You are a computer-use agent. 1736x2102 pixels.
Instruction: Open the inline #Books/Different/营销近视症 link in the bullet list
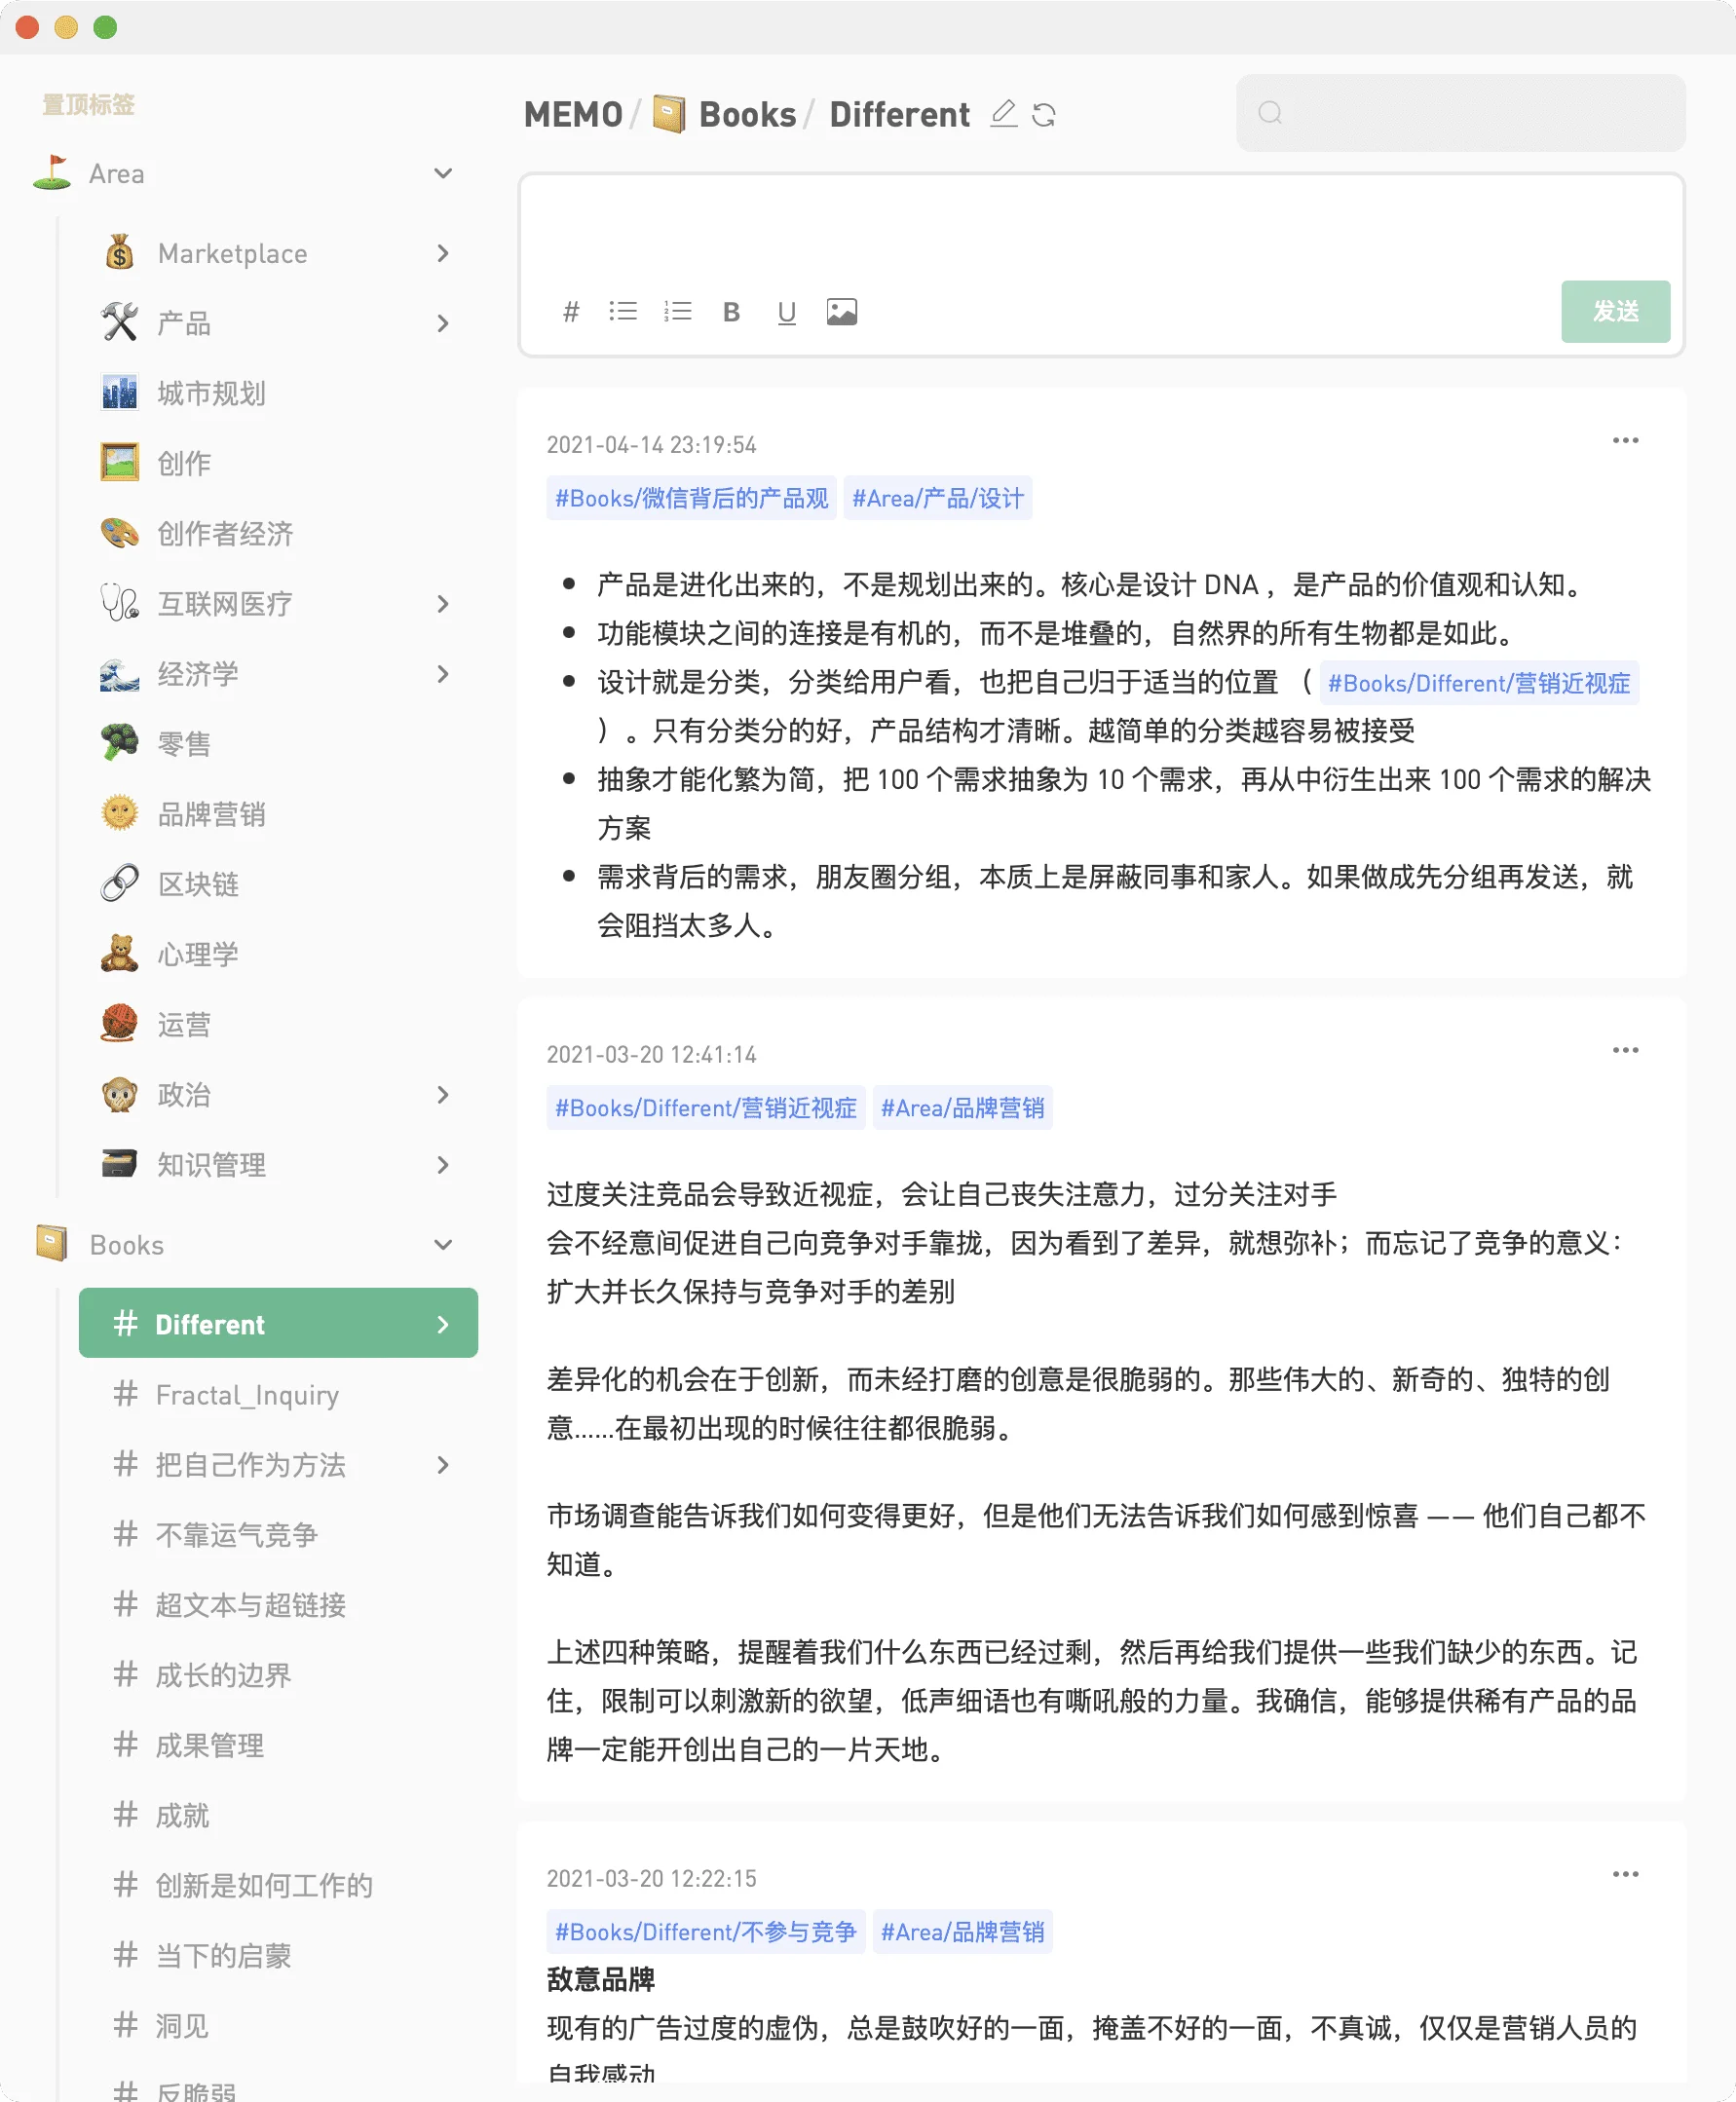point(1479,683)
